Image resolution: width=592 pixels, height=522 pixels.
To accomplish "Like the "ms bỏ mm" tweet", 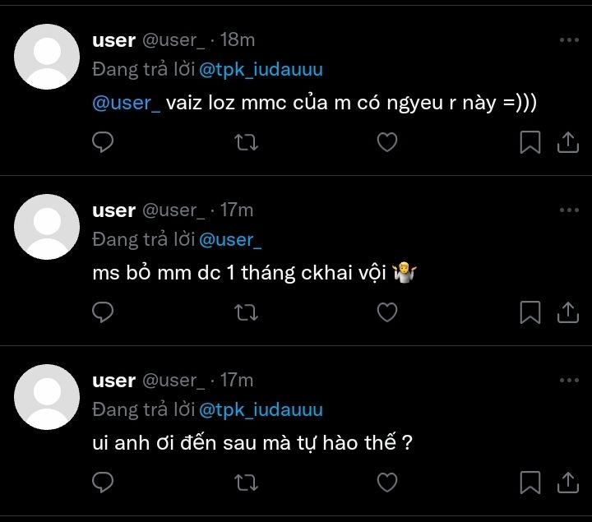I will click(386, 312).
